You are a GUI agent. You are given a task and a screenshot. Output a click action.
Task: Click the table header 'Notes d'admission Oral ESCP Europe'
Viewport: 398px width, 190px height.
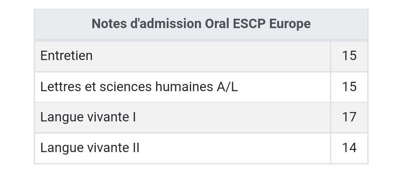coord(201,24)
